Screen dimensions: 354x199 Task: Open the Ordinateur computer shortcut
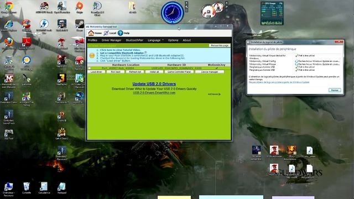(9, 187)
